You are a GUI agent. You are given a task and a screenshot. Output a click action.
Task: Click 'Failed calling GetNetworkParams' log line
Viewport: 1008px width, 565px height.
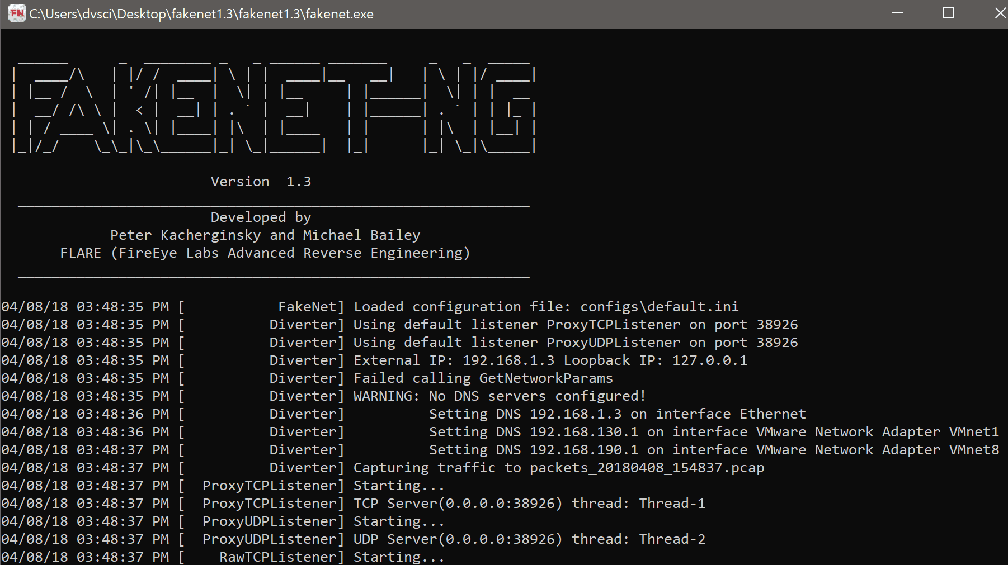click(307, 378)
